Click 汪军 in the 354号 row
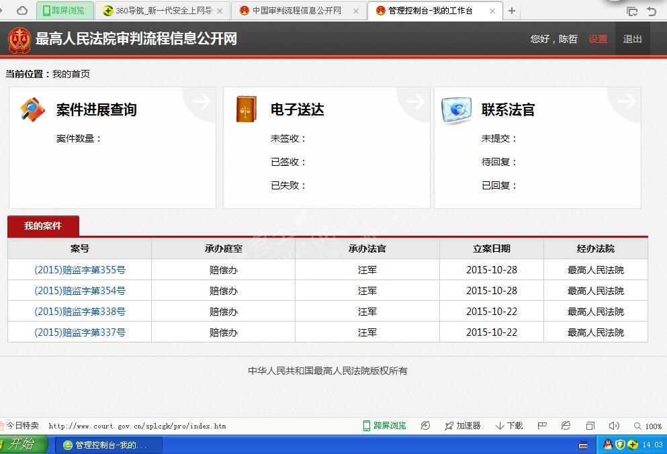This screenshot has width=667, height=454. click(x=367, y=291)
